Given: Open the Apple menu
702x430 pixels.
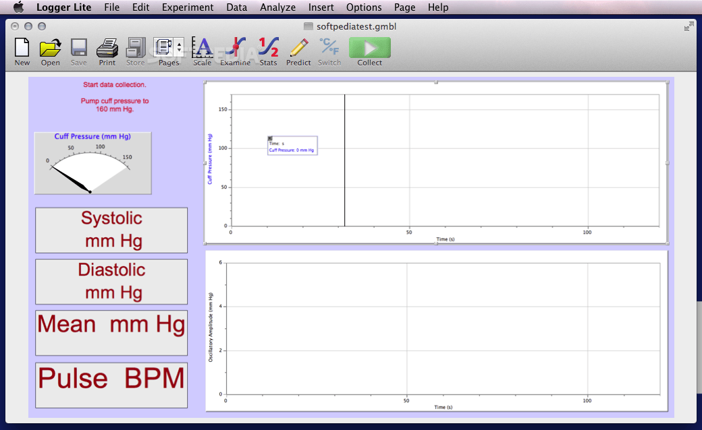Looking at the screenshot, I should click(18, 7).
